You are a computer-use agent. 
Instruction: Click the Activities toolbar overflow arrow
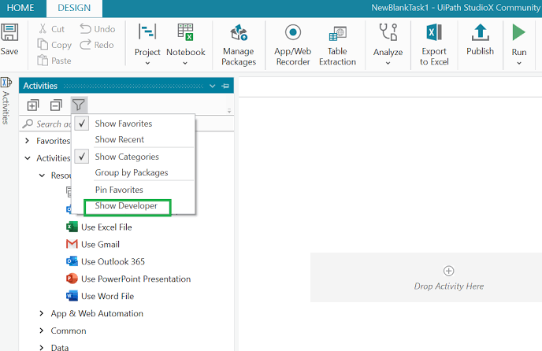[229, 111]
